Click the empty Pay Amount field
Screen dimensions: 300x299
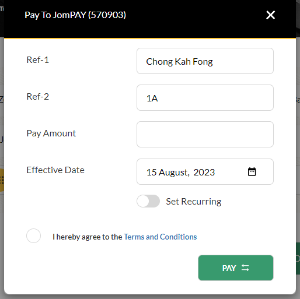tap(205, 135)
